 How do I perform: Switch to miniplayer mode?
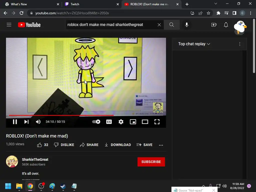point(133,122)
